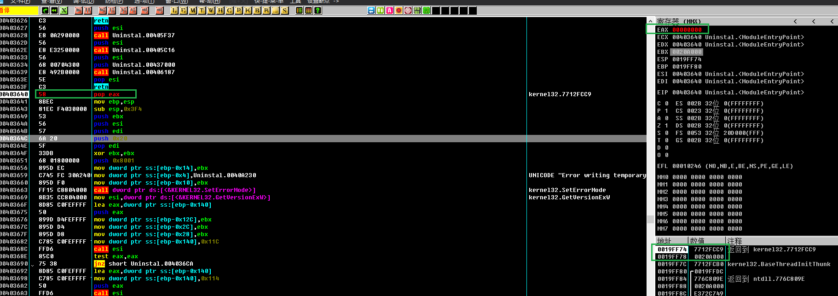The height and width of the screenshot is (296, 838).
Task: Toggle the C carry flag value
Action: 666,104
